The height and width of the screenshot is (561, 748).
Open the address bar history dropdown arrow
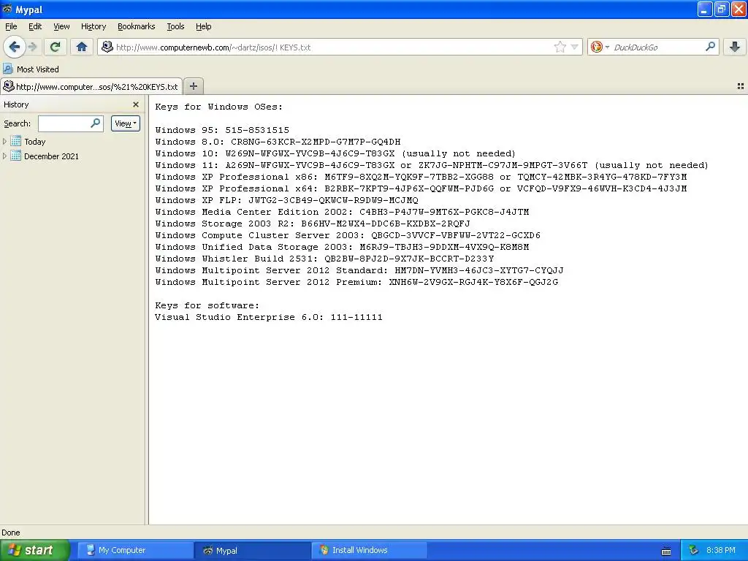pyautogui.click(x=574, y=47)
